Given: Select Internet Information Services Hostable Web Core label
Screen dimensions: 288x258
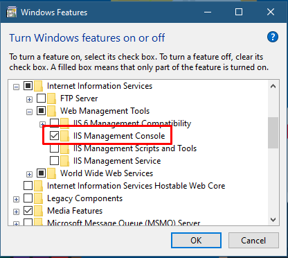Looking at the screenshot, I should (x=136, y=186).
